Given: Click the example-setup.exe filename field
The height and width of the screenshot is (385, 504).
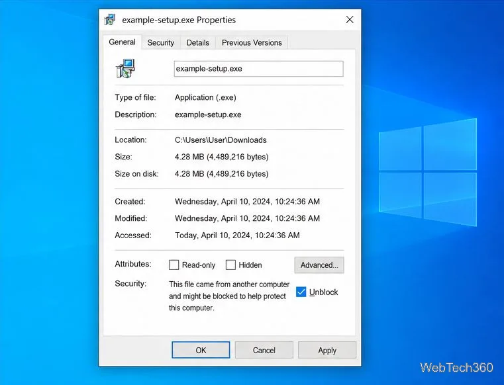Looking at the screenshot, I should click(x=258, y=69).
